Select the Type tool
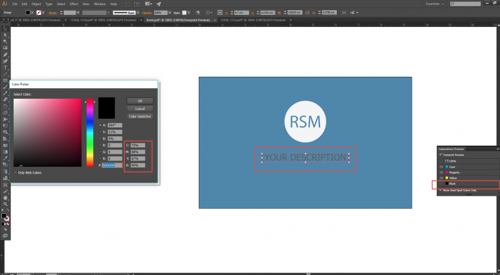 5,67
